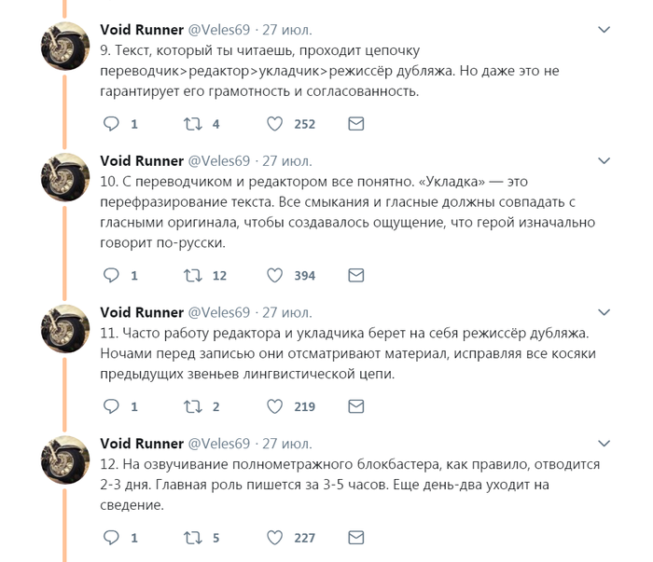This screenshot has width=653, height=562.
Task: Like tweet 9 with 252 likes
Action: coord(275,123)
